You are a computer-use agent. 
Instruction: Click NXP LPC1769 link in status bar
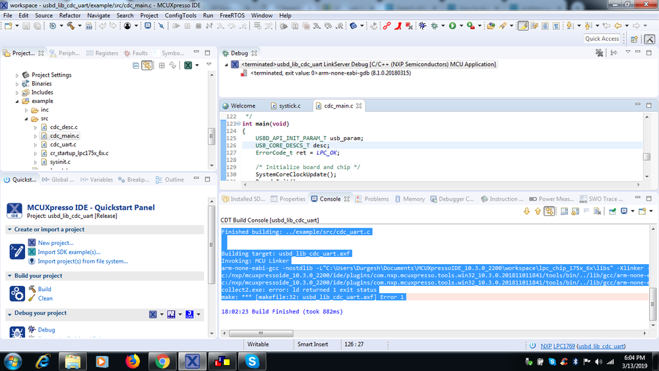(557, 346)
